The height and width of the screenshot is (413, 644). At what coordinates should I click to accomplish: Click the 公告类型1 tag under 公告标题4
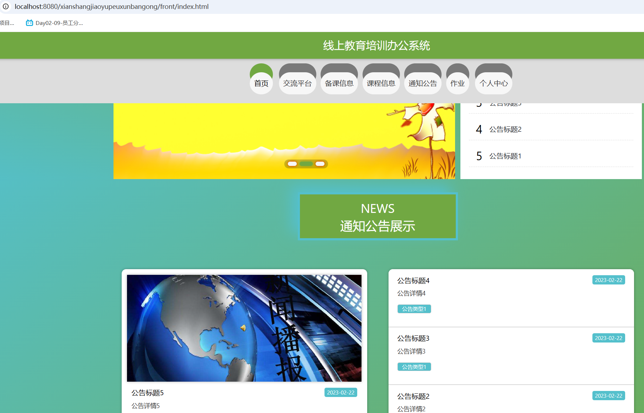point(414,309)
